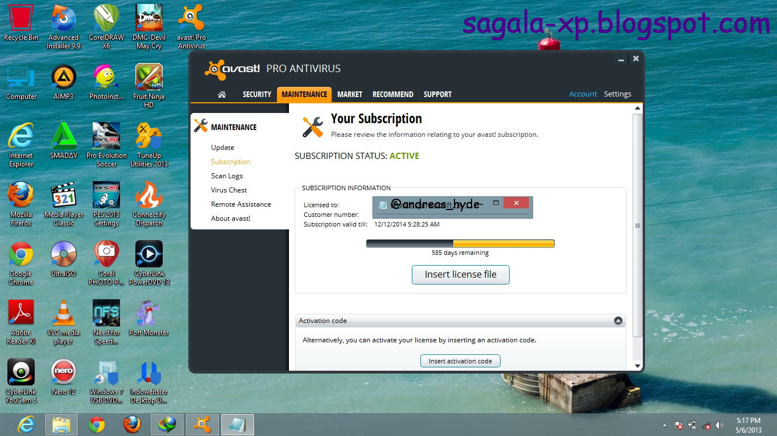
Task: Click the Insert license file button
Action: click(x=461, y=274)
